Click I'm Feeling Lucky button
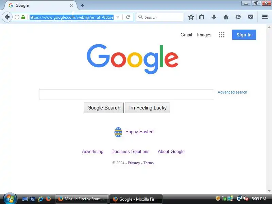Image resolution: width=272 pixels, height=204 pixels. tap(148, 108)
